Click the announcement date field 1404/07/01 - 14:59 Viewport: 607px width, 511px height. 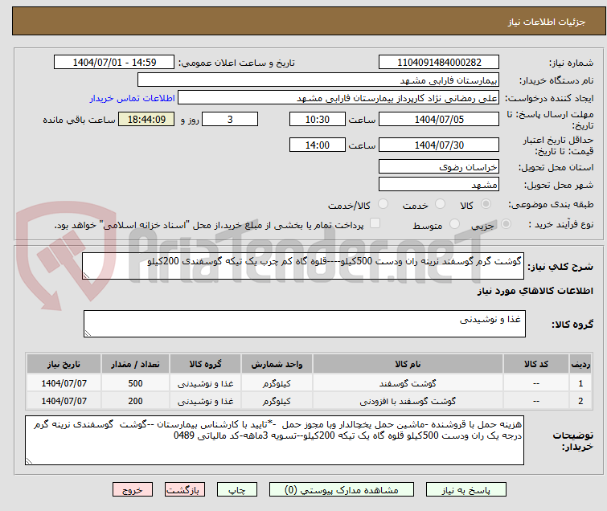coord(114,63)
